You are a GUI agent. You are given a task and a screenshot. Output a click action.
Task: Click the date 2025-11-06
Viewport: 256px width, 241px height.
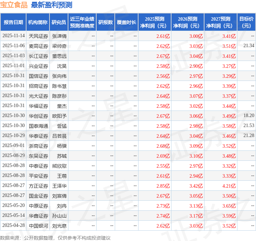[x=13, y=45]
